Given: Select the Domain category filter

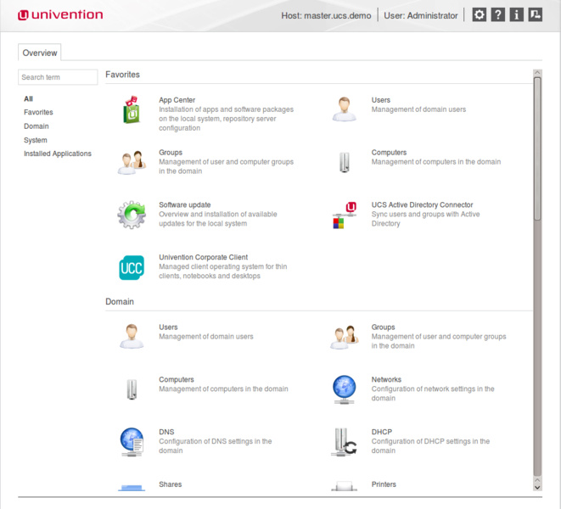Looking at the screenshot, I should click(x=36, y=126).
